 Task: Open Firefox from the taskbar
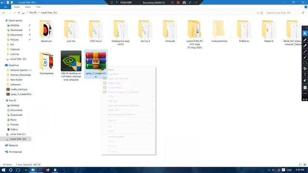tap(48, 170)
